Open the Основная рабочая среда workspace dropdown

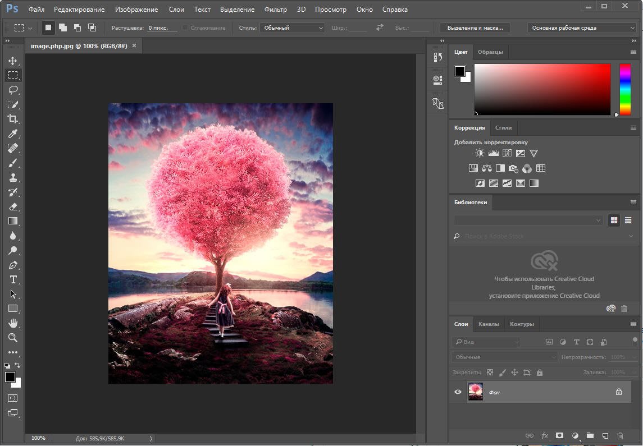(582, 27)
